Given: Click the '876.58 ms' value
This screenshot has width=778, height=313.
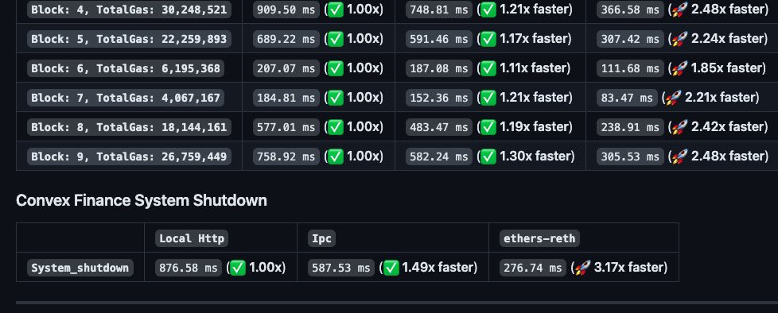Looking at the screenshot, I should coord(188,268).
